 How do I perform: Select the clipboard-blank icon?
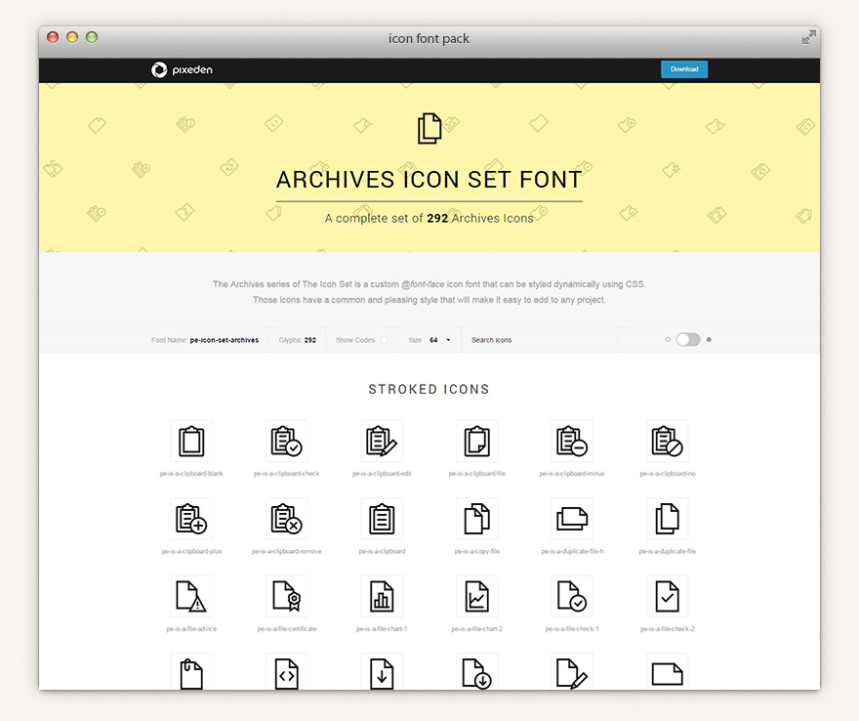(191, 441)
